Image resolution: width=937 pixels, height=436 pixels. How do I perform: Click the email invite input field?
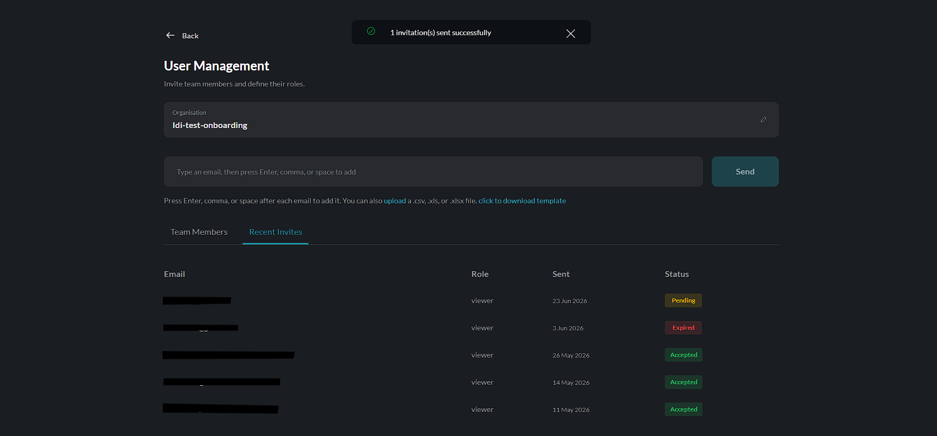pyautogui.click(x=433, y=171)
